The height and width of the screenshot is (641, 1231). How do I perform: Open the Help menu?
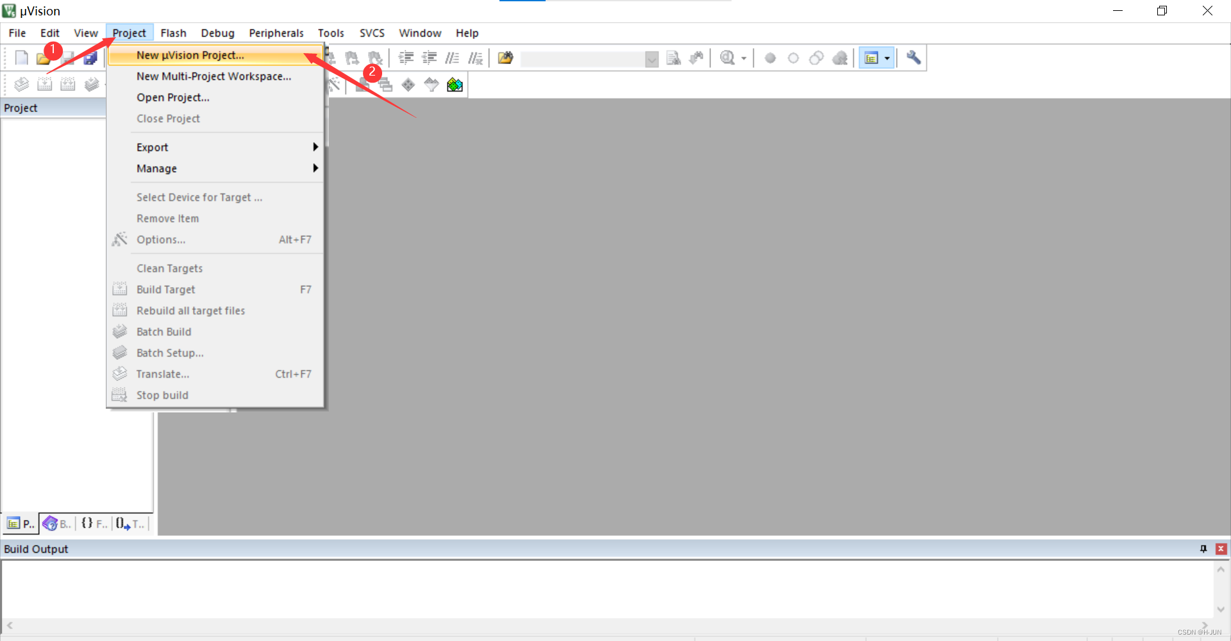(x=467, y=33)
